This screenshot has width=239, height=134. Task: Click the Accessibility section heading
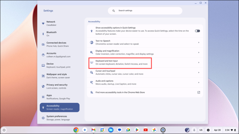point(94,21)
